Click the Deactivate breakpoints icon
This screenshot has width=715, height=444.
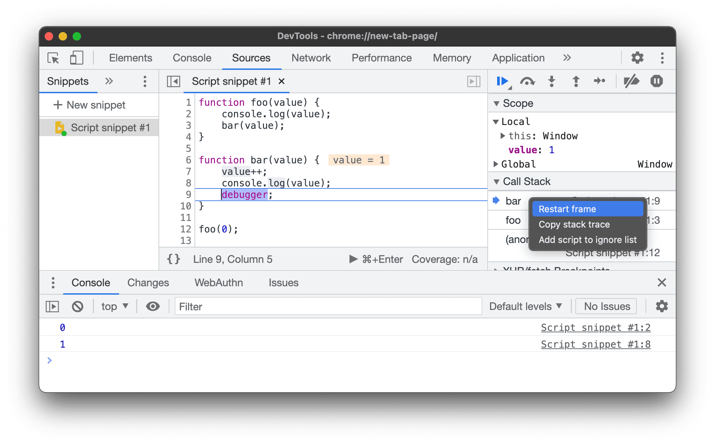(631, 81)
